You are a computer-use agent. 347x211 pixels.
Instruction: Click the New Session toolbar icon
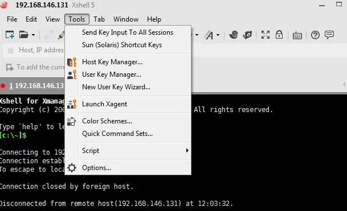[x=10, y=35]
